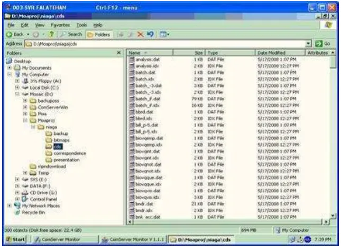Viewport: 341px width, 246px height.
Task: Sort files by the Size column header
Action: [x=189, y=53]
